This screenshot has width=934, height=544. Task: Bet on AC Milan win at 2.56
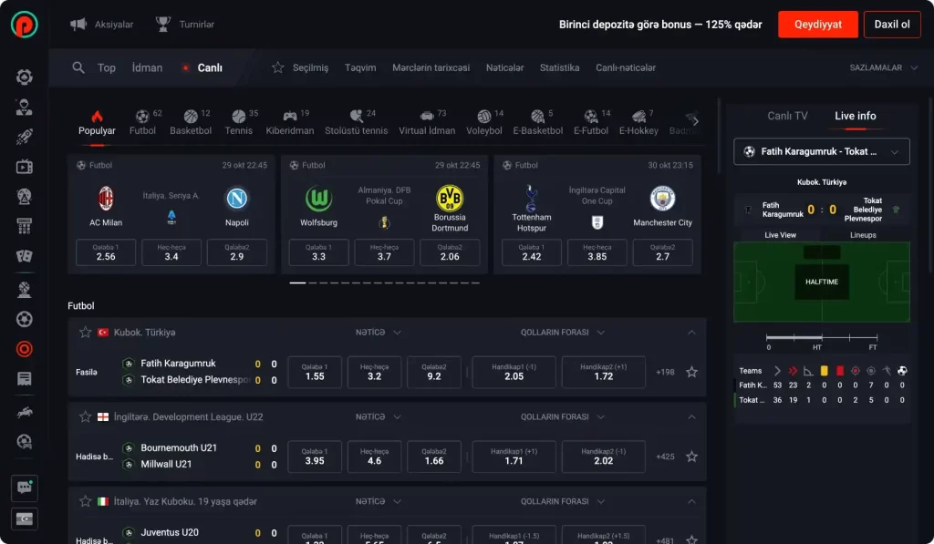pyautogui.click(x=106, y=252)
